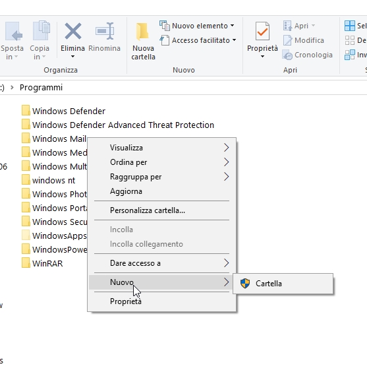The width and height of the screenshot is (367, 374).
Task: Expand the Elimina dropdown arrow
Action: pyautogui.click(x=72, y=57)
